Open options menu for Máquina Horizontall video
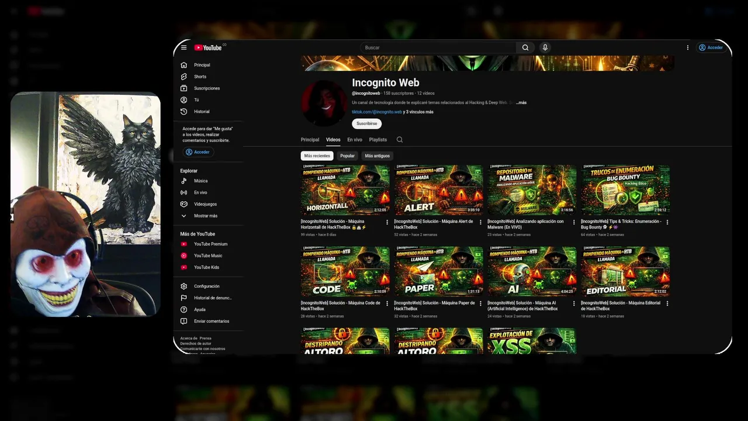The height and width of the screenshot is (421, 748). tap(387, 222)
